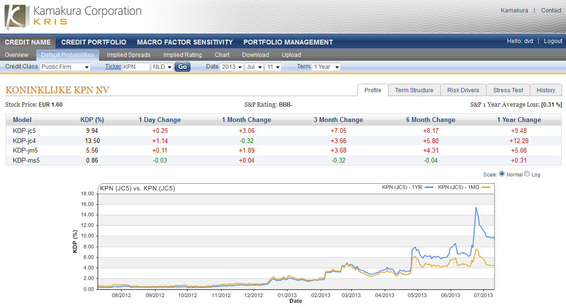This screenshot has height=307, width=566.
Task: Switch to the Risk Drivers tab
Action: [463, 90]
